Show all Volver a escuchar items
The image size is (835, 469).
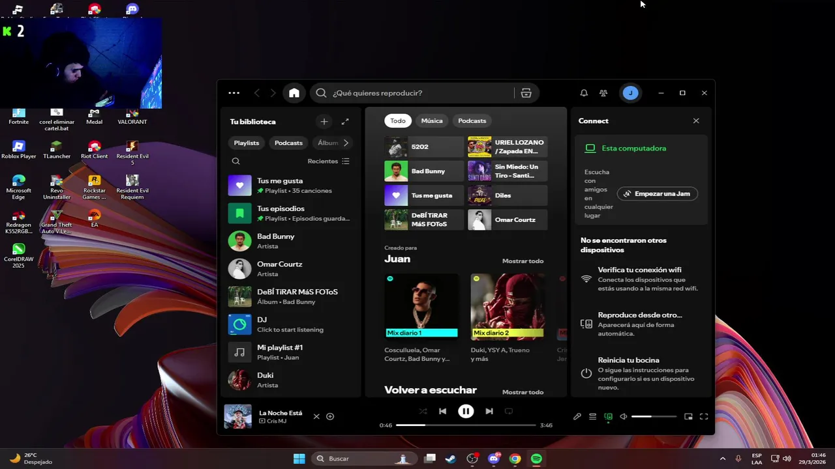[523, 392]
